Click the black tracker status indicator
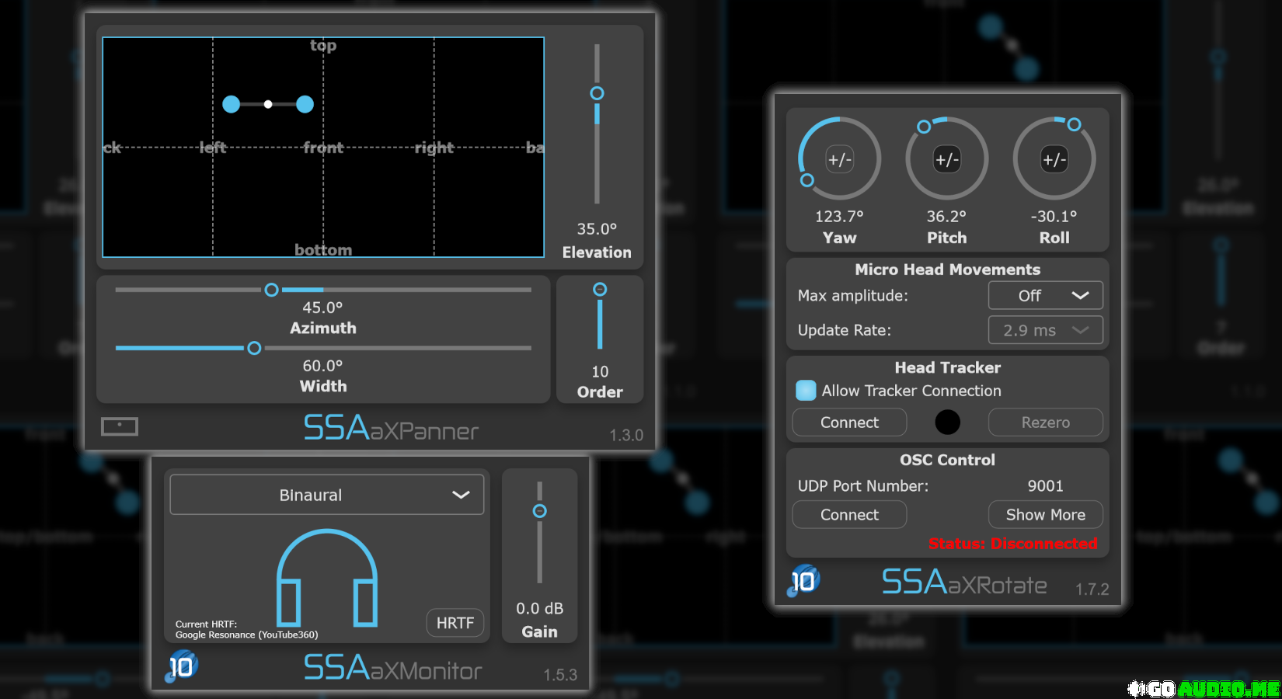The image size is (1282, 699). pyautogui.click(x=947, y=422)
